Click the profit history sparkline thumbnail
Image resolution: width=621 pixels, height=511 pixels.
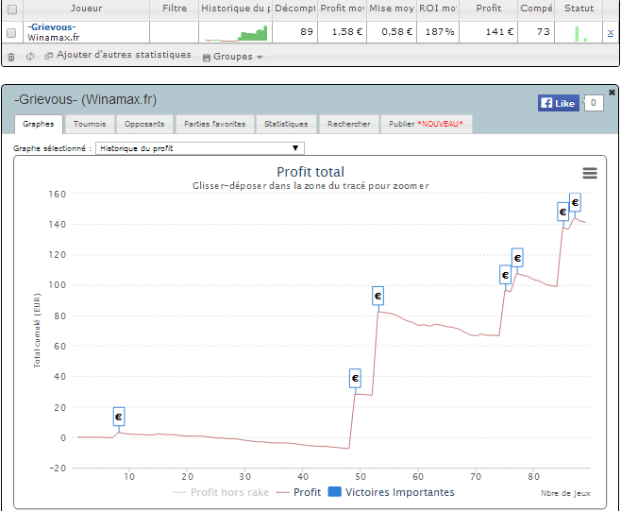click(236, 33)
